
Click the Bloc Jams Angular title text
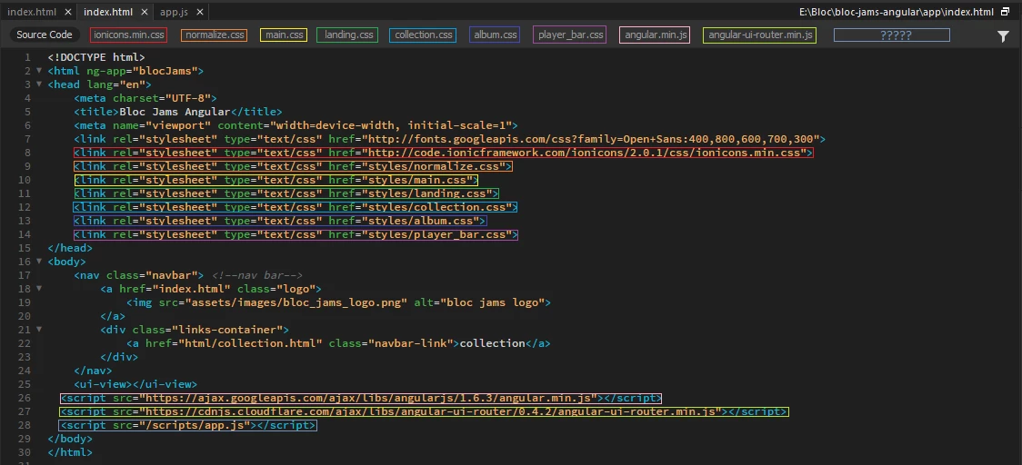point(175,112)
